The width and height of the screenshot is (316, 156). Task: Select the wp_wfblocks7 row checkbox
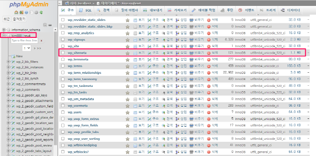63,152
